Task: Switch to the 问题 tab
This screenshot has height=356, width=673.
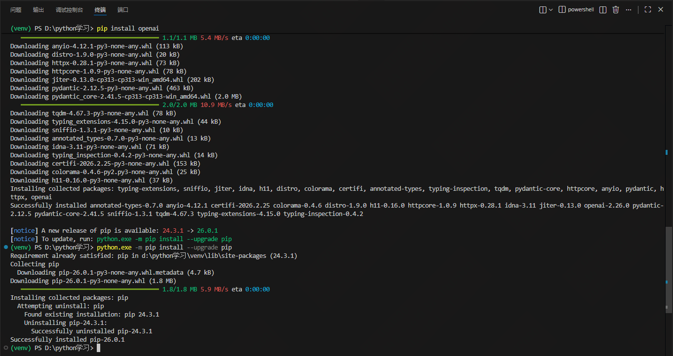Action: click(16, 10)
